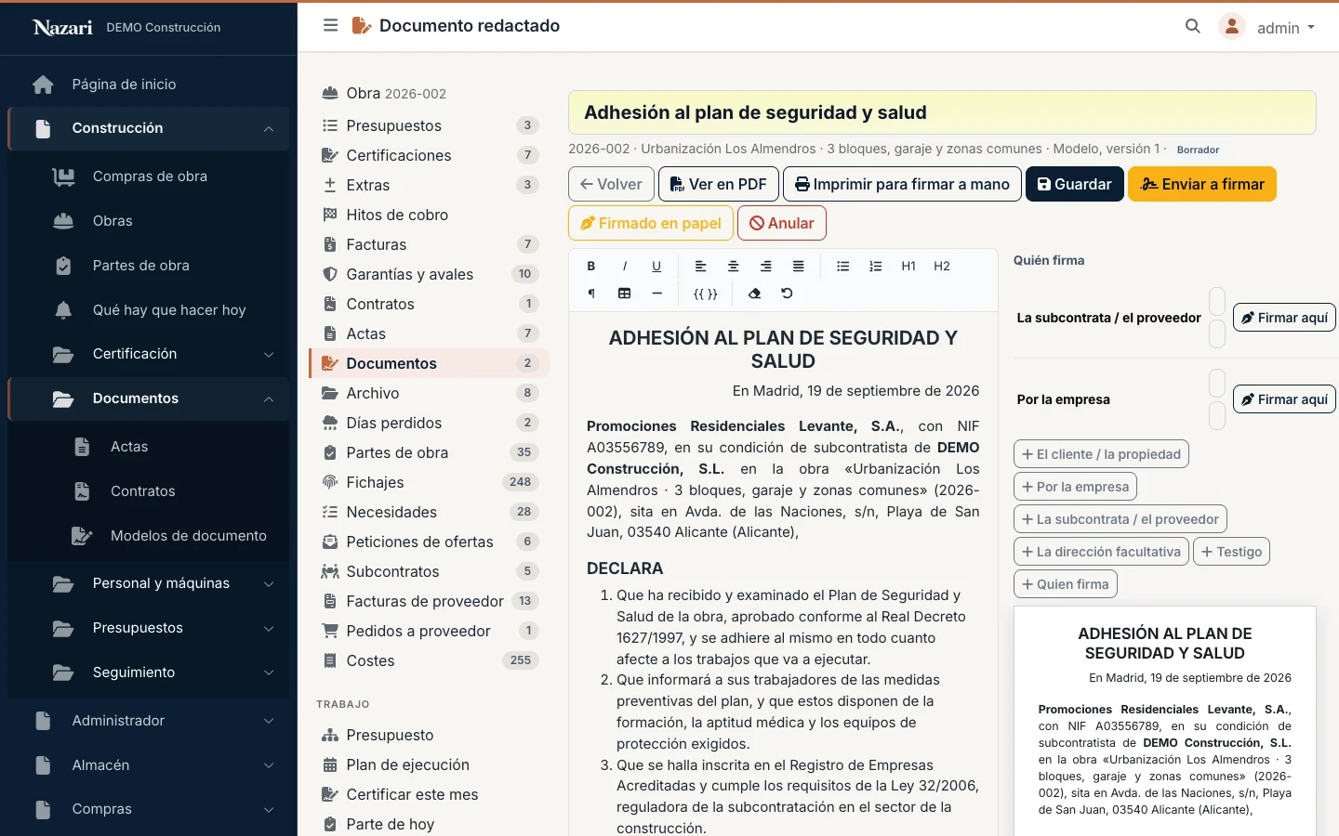Insert a numbered list in the editor
Viewport: 1339px width, 836px height.
(x=876, y=266)
